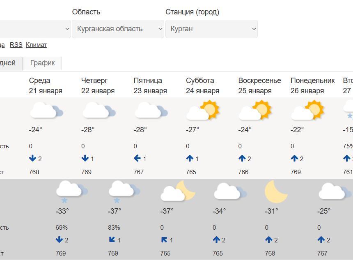
Task: Click the snowy cloud night icon above -33°
Action: point(71,192)
